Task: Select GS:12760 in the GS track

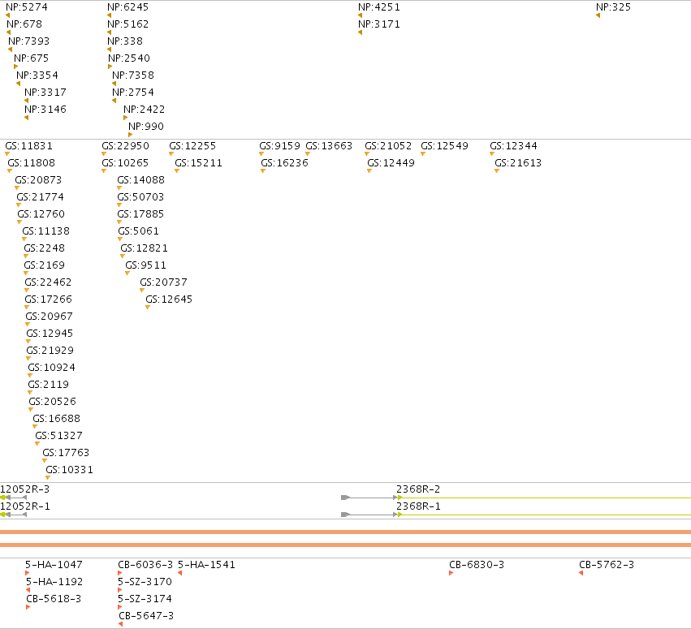Action: pos(41,214)
